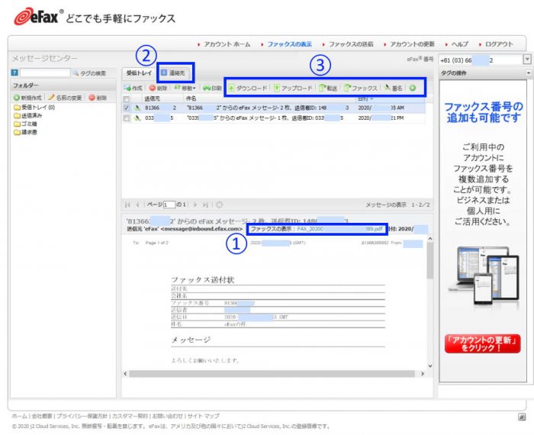Viewport: 534px width, 435px height.
Task: Go to アカウント ホーム
Action: tap(227, 44)
